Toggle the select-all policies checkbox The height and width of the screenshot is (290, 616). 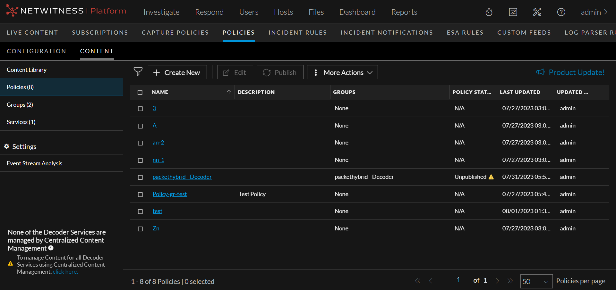tap(140, 92)
